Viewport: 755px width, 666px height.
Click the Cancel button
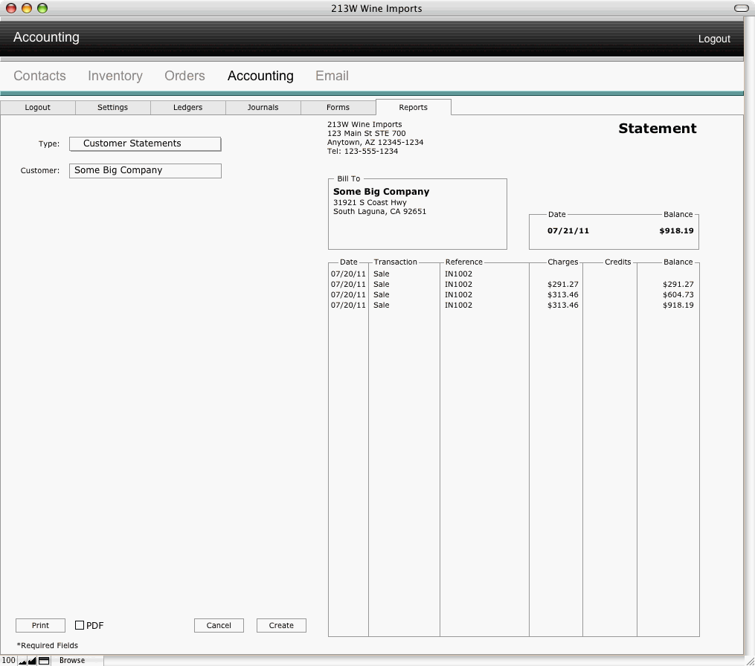(x=219, y=625)
